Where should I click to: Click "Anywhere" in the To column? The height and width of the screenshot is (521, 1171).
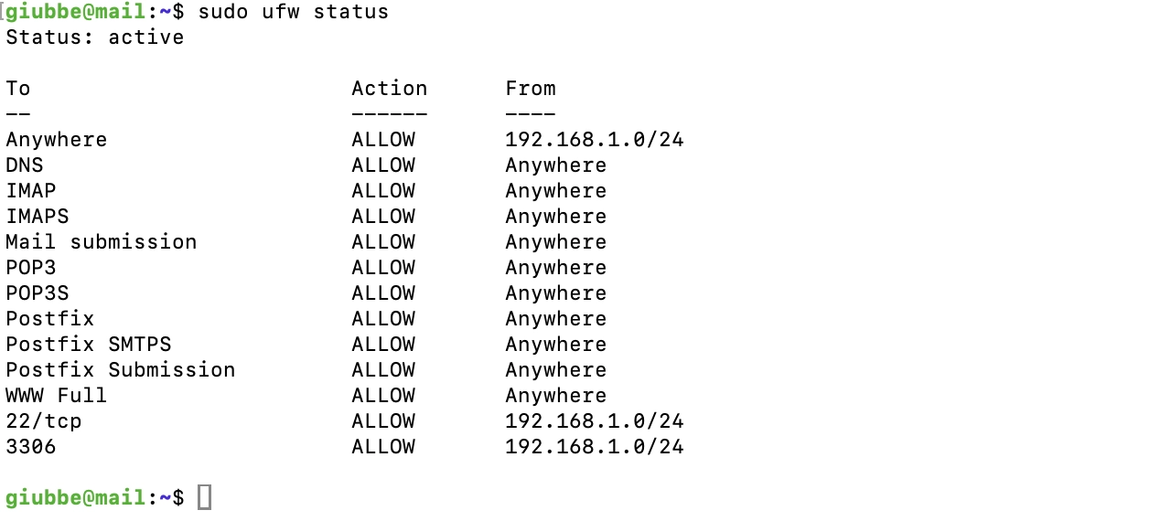pos(56,140)
